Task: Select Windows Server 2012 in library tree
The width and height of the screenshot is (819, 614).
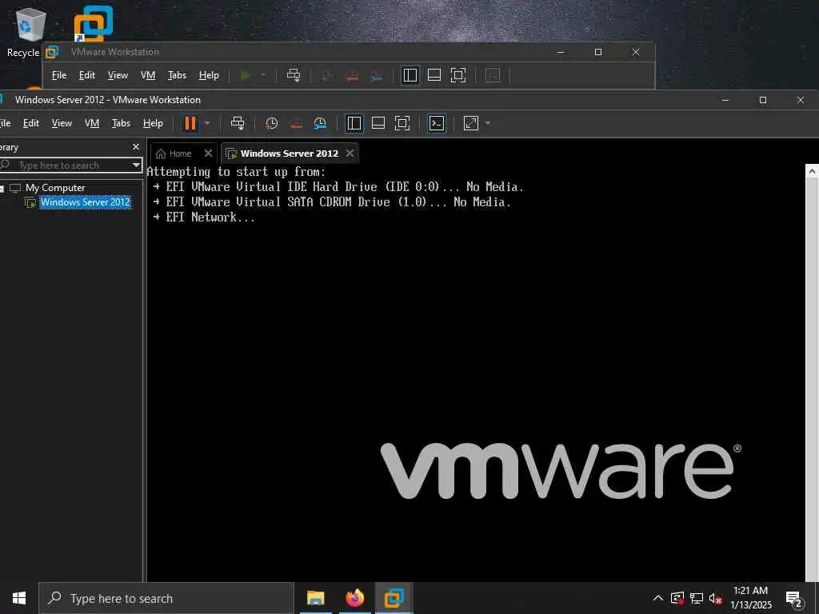Action: point(85,202)
